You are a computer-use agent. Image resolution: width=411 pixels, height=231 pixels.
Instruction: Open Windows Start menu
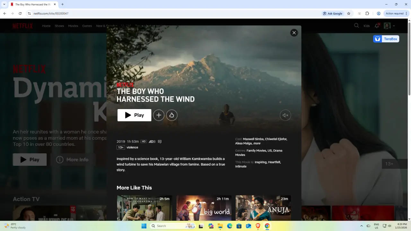tap(144, 226)
